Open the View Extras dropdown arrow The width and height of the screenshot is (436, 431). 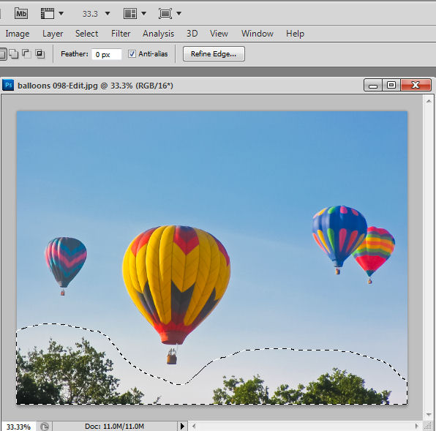(61, 13)
